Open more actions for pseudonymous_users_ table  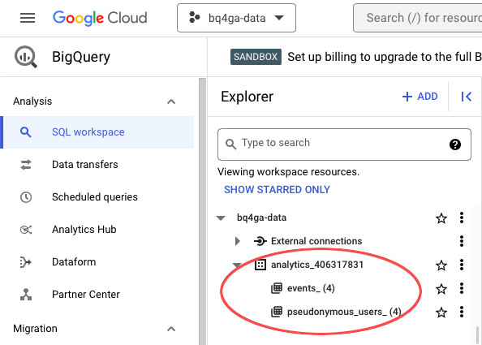(462, 312)
